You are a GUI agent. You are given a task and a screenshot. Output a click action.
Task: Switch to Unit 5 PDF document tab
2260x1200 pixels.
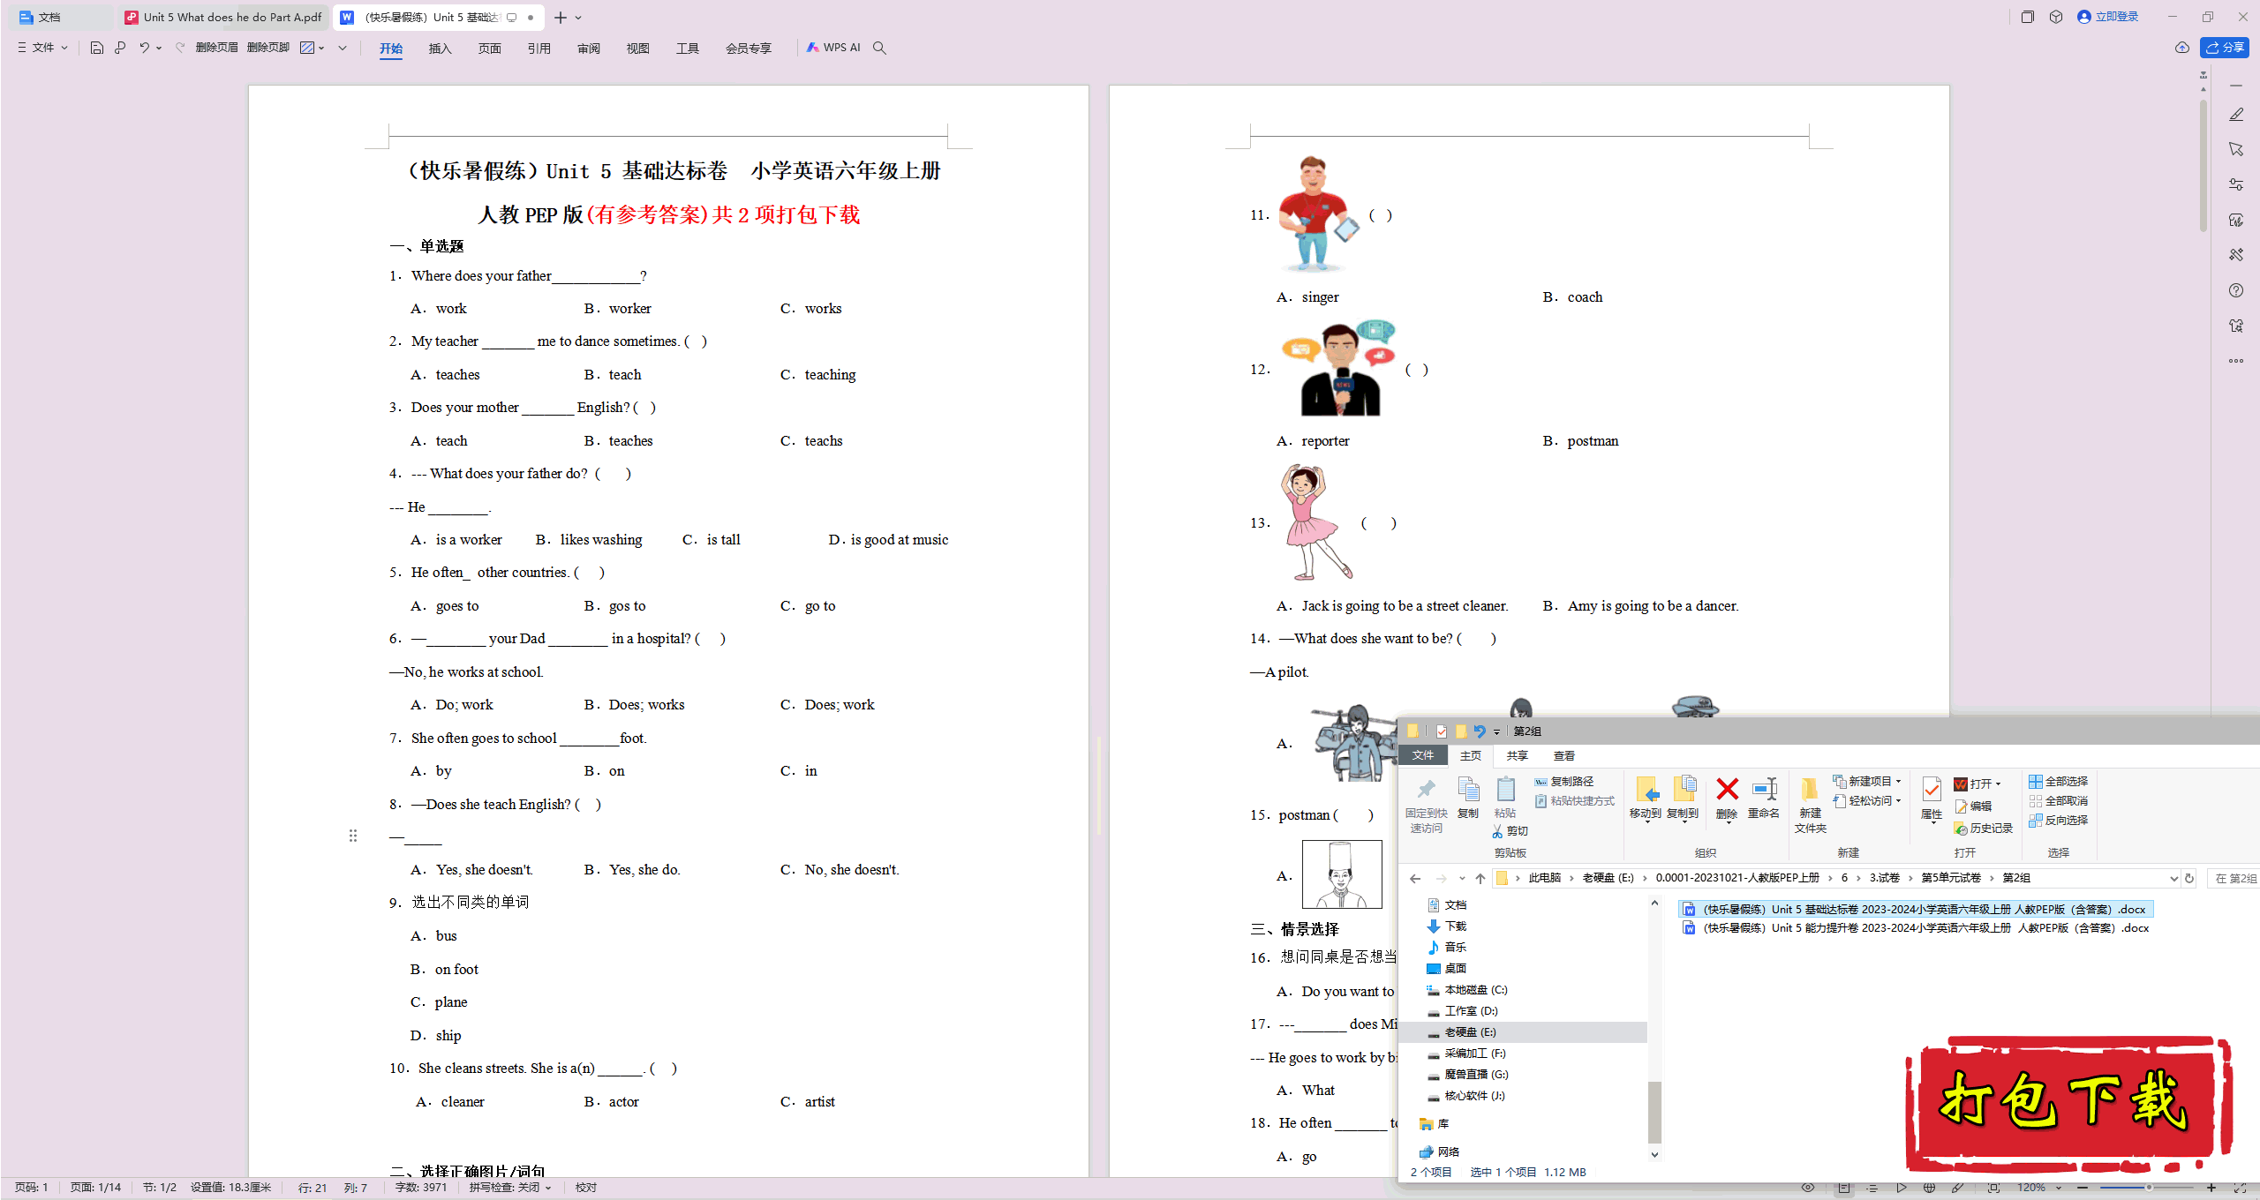(x=223, y=17)
